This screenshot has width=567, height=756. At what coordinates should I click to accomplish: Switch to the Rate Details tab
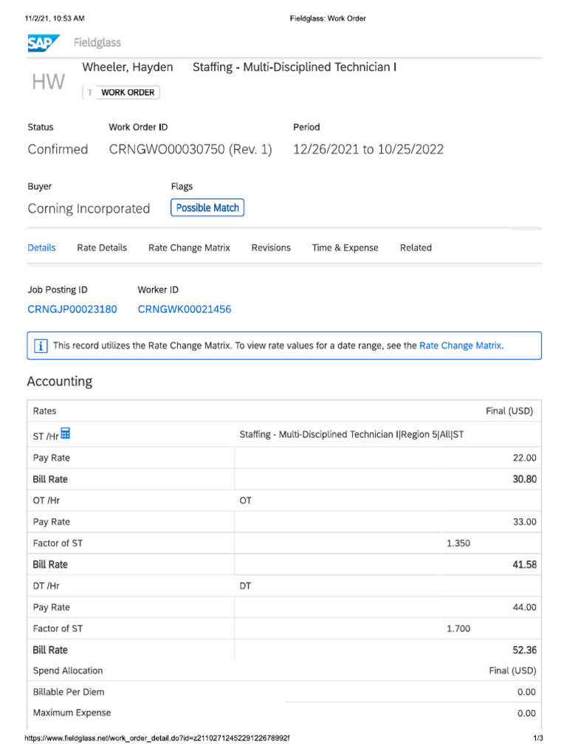tap(102, 248)
